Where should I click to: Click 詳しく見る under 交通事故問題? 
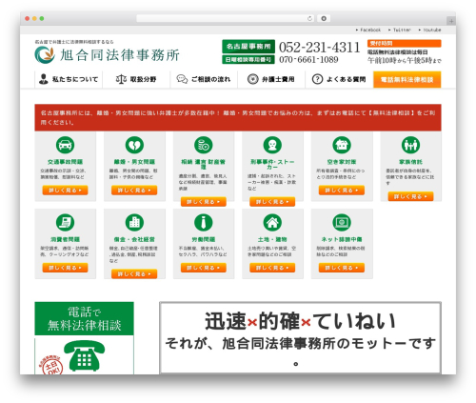(65, 191)
